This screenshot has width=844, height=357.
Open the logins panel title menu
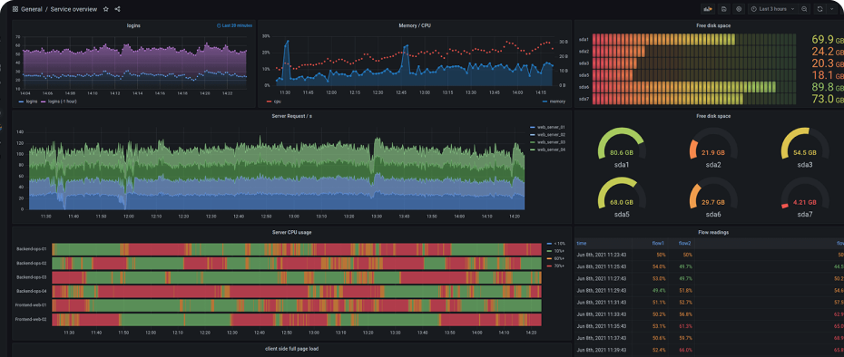(134, 25)
